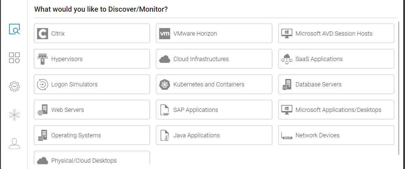Choose the VMware Horizon card
Screen dimensions: 405x169
click(x=214, y=34)
